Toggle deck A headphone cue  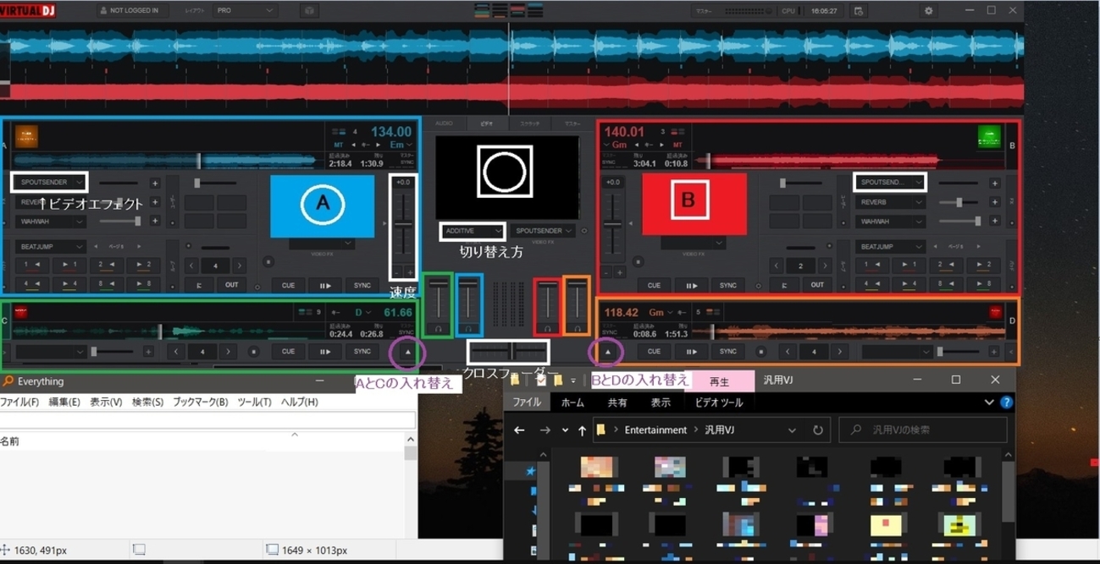(x=468, y=328)
